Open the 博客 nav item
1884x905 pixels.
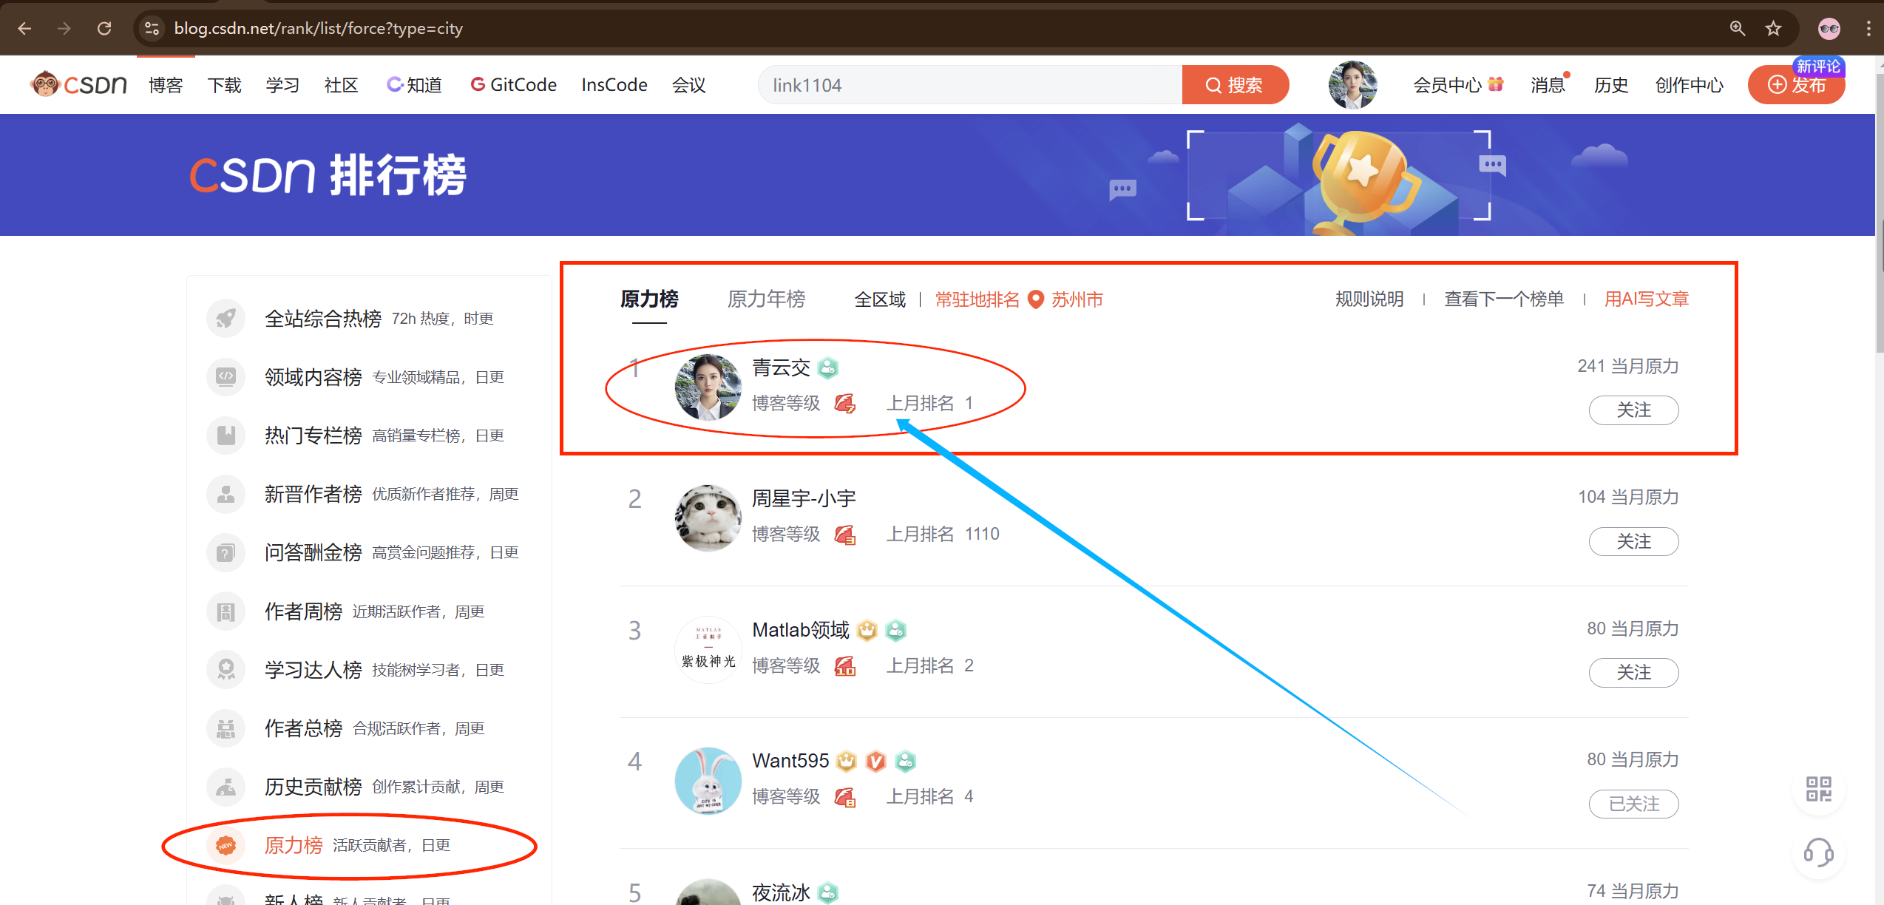click(166, 85)
